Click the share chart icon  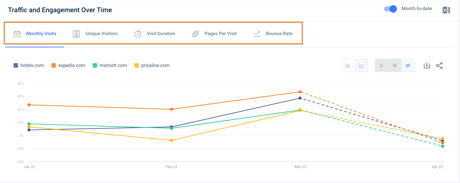tap(439, 65)
